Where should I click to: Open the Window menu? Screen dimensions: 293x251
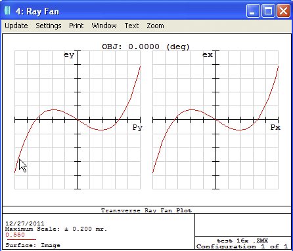tap(104, 26)
